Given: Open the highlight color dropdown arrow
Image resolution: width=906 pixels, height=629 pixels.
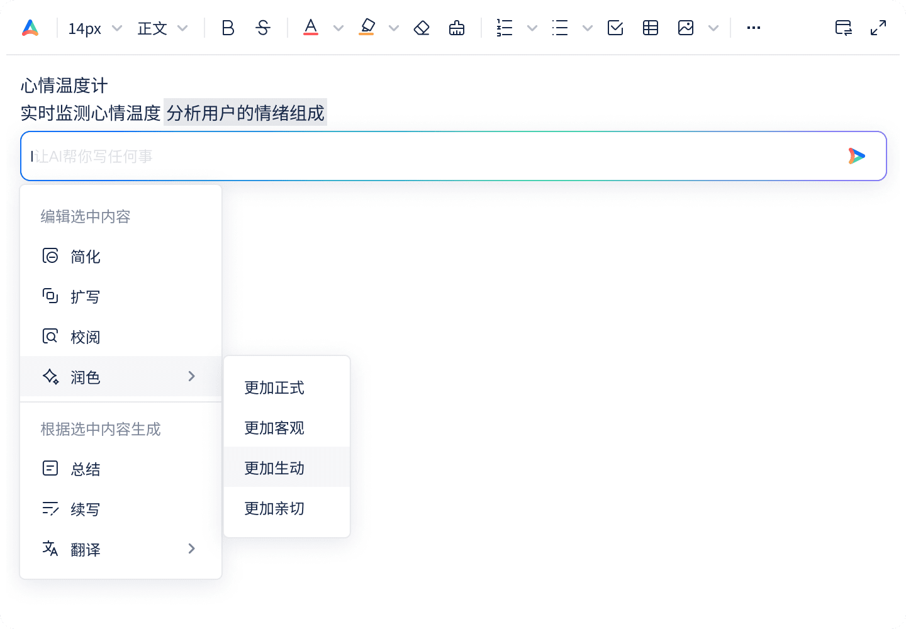Looking at the screenshot, I should pyautogui.click(x=394, y=28).
